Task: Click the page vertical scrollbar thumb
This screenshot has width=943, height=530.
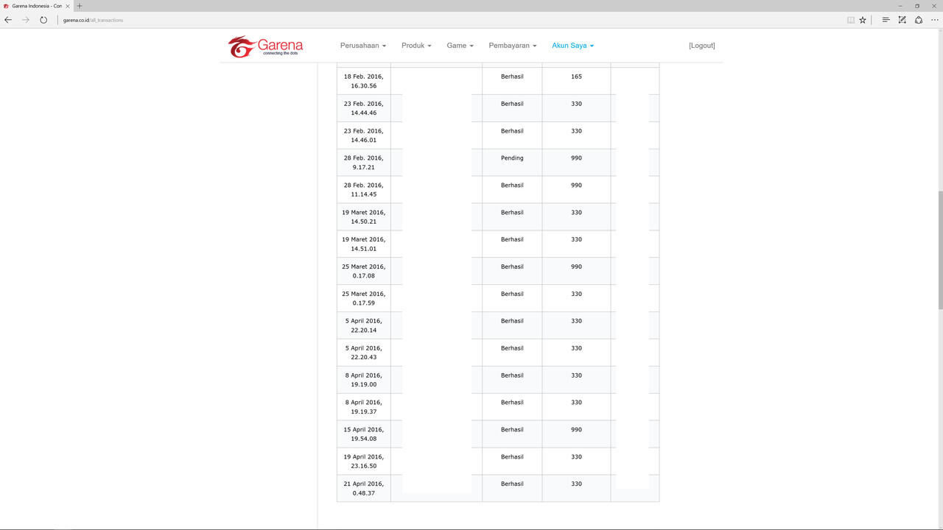Action: coord(939,250)
